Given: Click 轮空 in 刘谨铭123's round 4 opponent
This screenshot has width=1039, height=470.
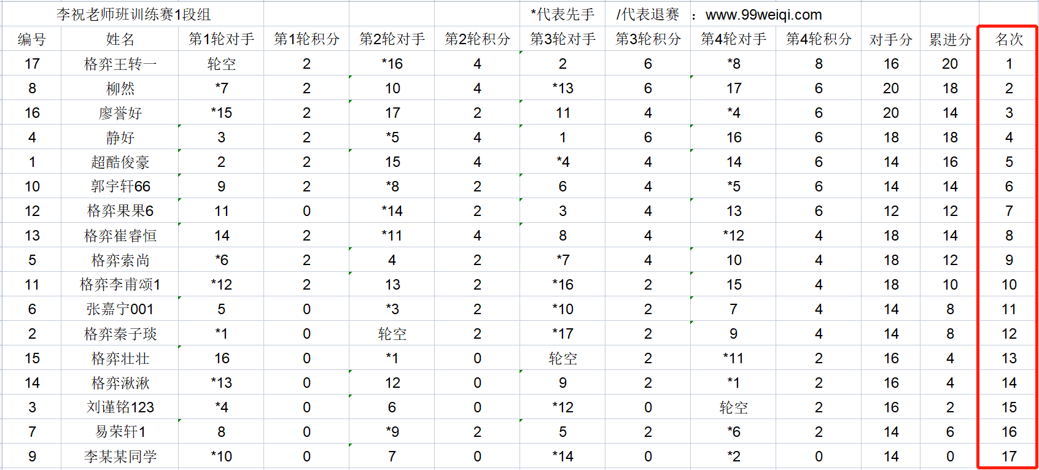Looking at the screenshot, I should [733, 407].
